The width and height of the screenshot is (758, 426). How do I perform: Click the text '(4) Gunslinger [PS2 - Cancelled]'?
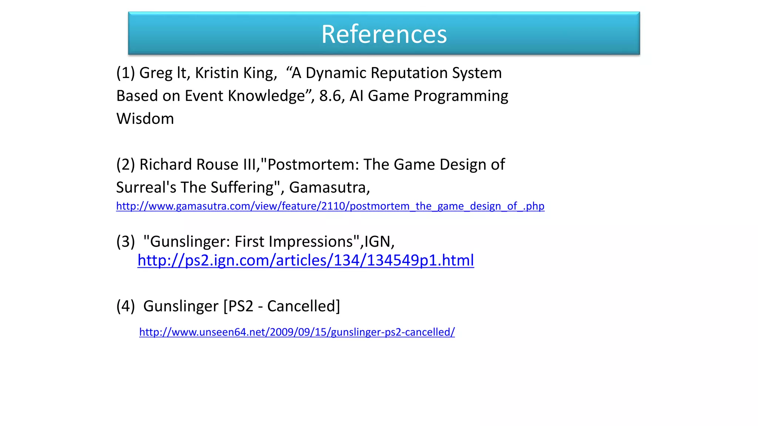click(228, 306)
